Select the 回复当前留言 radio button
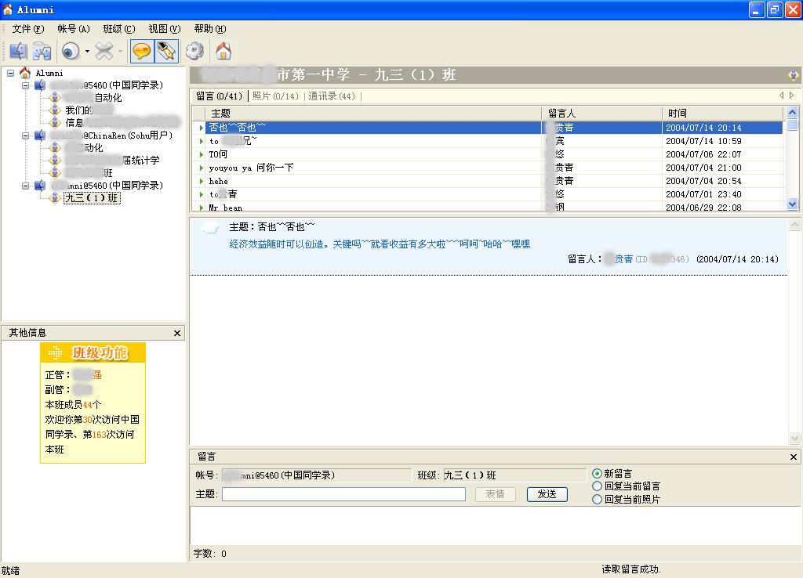803x578 pixels. click(597, 486)
